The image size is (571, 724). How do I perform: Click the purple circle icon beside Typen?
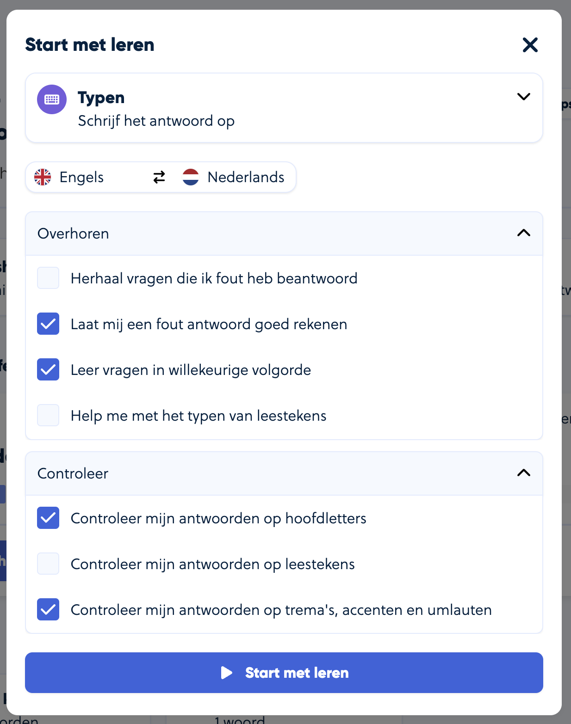pyautogui.click(x=51, y=99)
